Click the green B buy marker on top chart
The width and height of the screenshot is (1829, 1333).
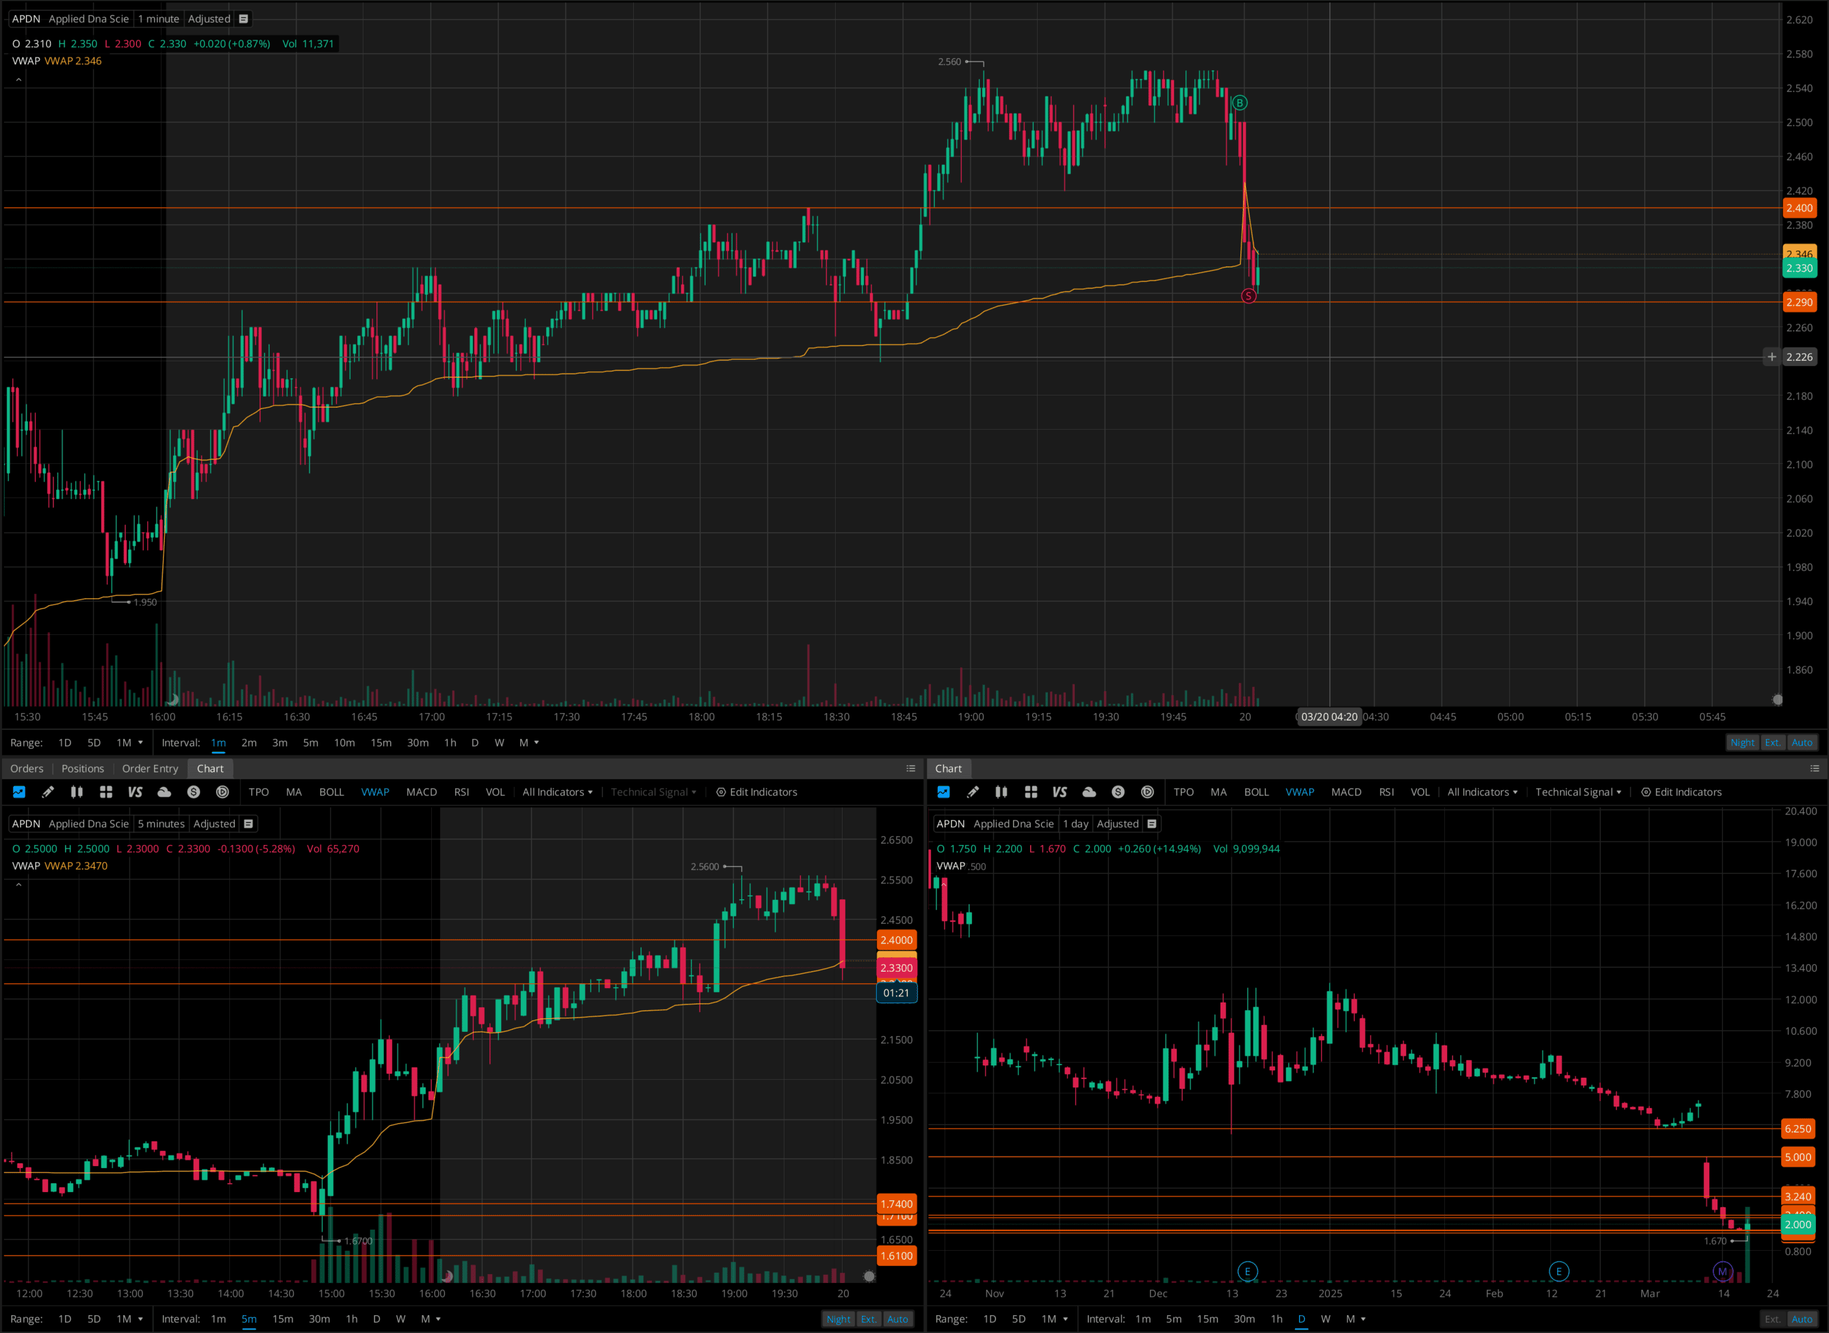click(1240, 103)
